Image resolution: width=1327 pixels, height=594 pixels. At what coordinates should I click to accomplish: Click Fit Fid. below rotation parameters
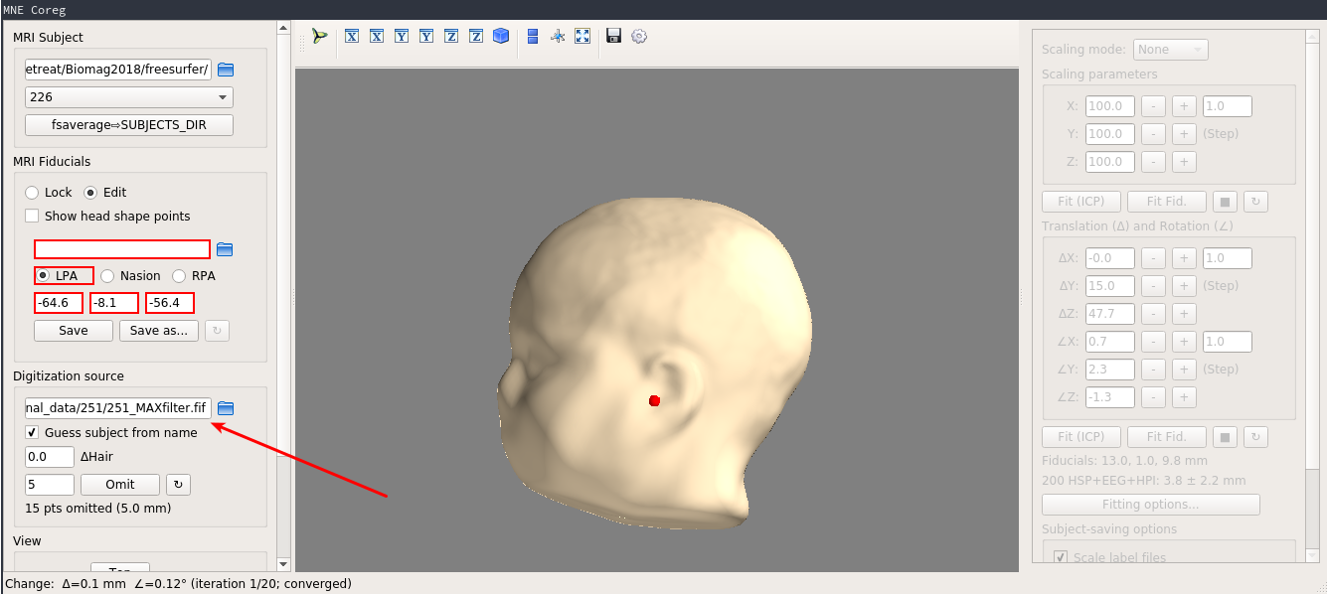[1167, 437]
